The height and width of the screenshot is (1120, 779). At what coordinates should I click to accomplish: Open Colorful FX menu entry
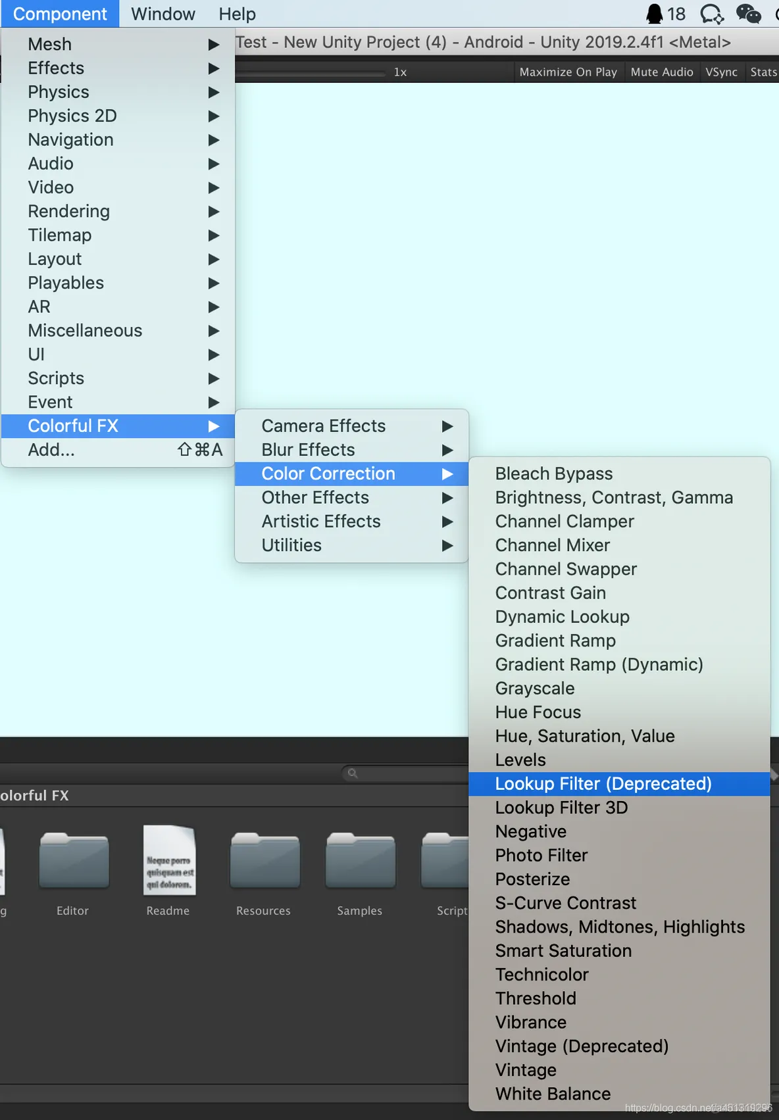click(118, 426)
